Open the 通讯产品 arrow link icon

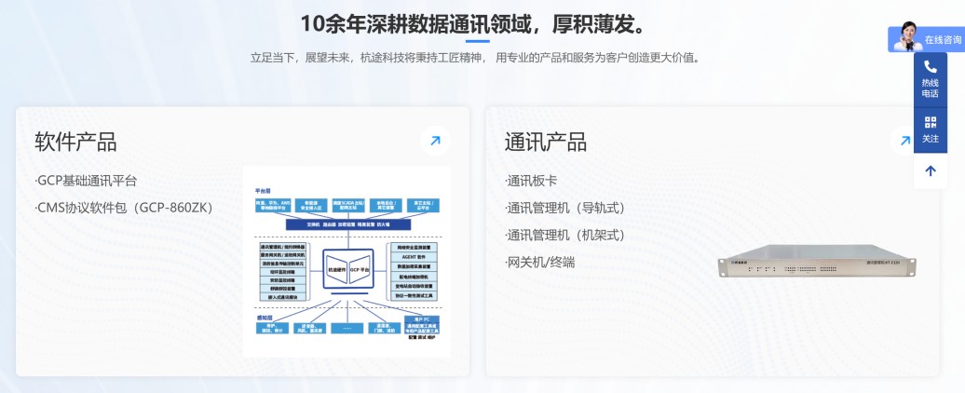[904, 141]
